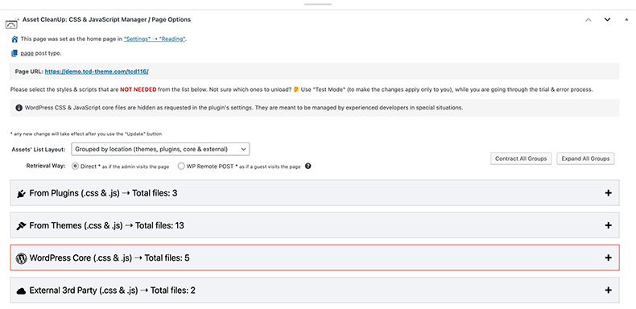The height and width of the screenshot is (309, 636).
Task: Click the Page URL label
Action: click(x=29, y=72)
